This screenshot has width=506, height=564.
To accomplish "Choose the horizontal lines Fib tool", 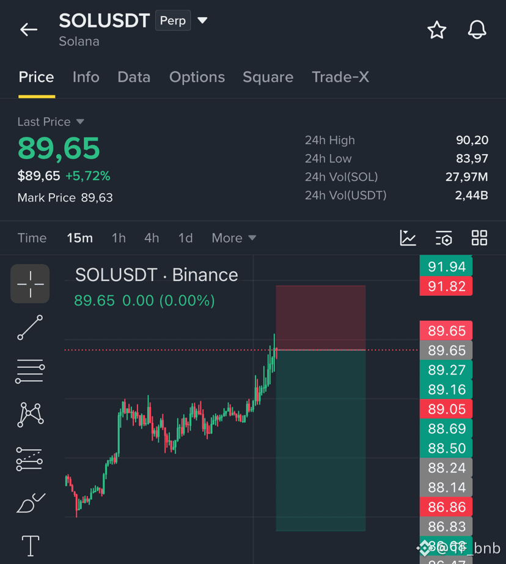I will point(30,371).
